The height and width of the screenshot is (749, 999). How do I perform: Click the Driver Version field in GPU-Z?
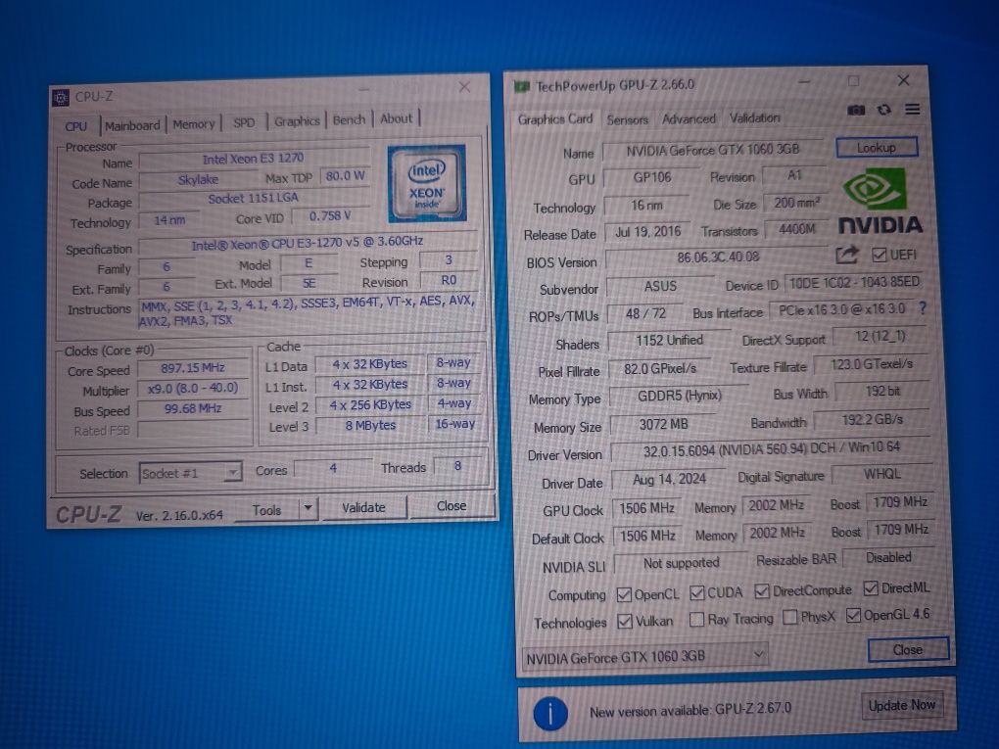tap(771, 449)
